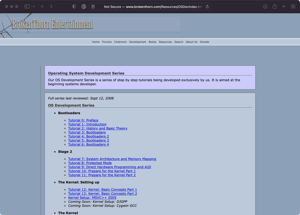Open the Development menu item
The height and width of the screenshot is (215, 300).
[x=137, y=42]
